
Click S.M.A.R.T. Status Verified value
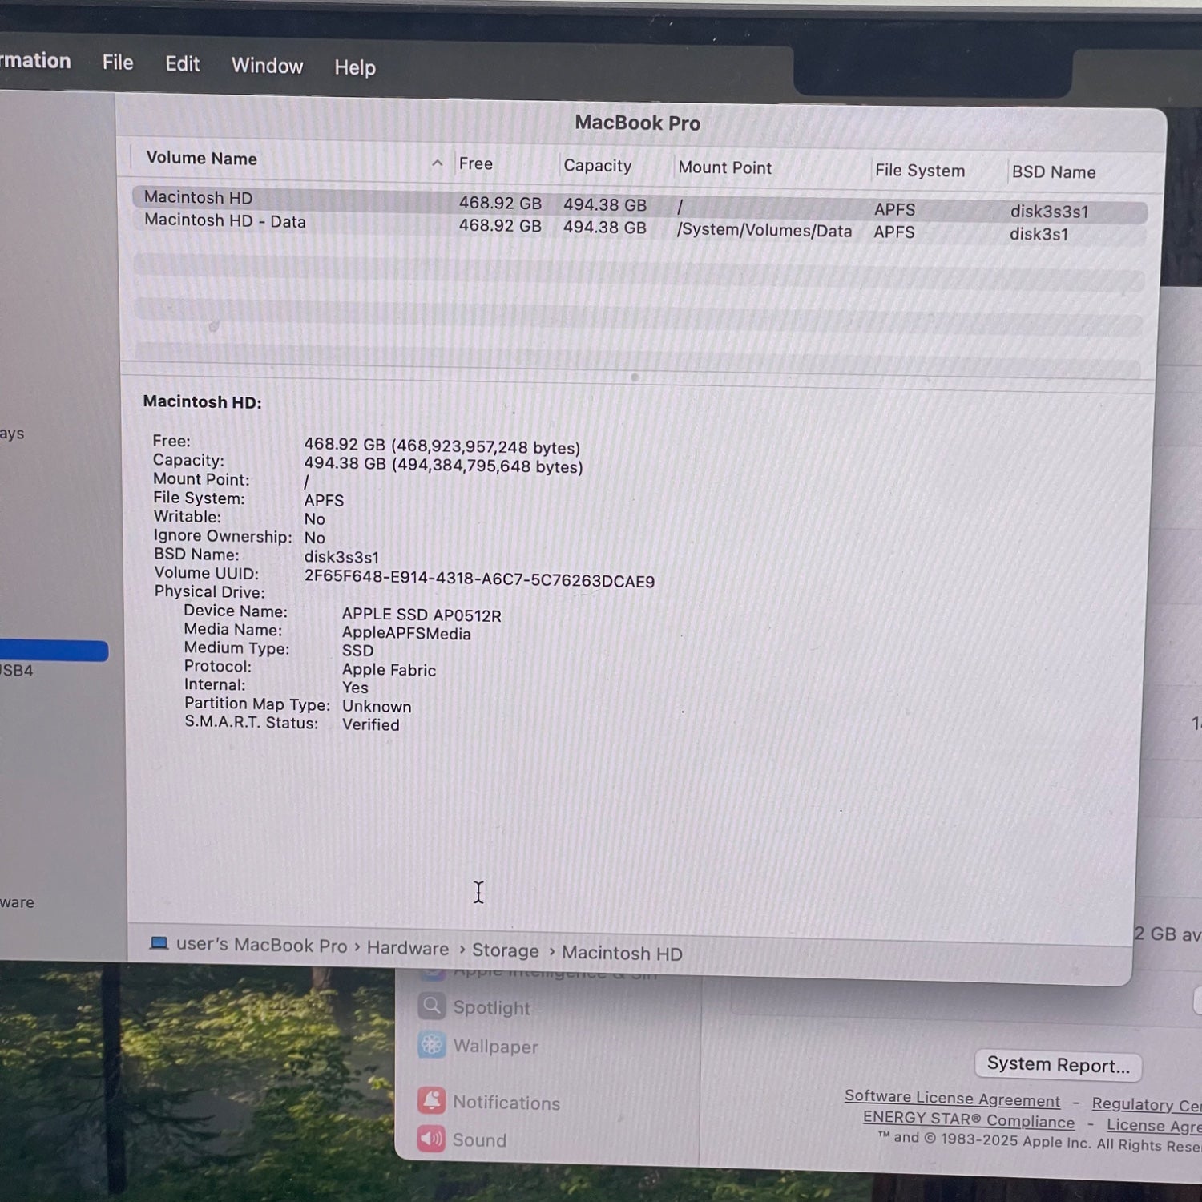pos(370,724)
